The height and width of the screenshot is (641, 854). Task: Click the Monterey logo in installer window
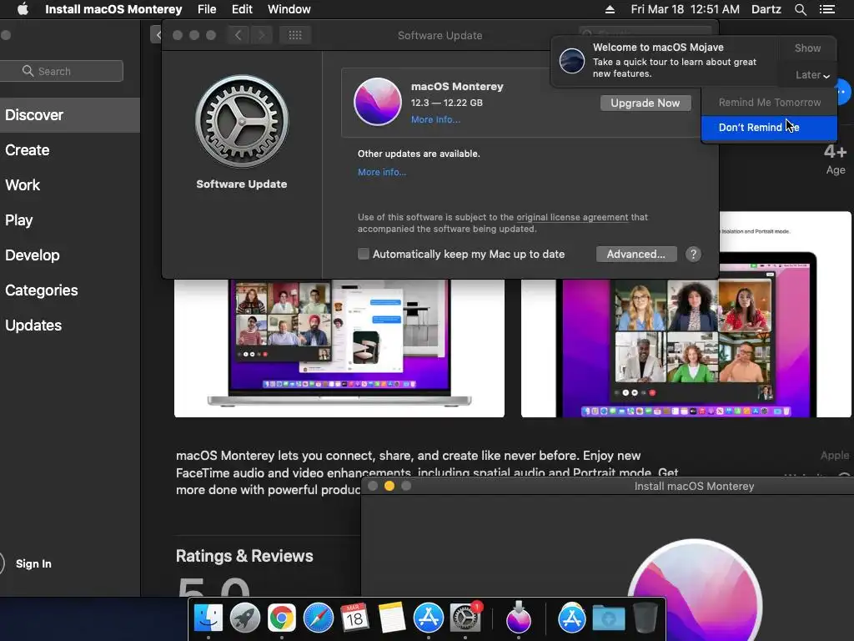(x=695, y=590)
